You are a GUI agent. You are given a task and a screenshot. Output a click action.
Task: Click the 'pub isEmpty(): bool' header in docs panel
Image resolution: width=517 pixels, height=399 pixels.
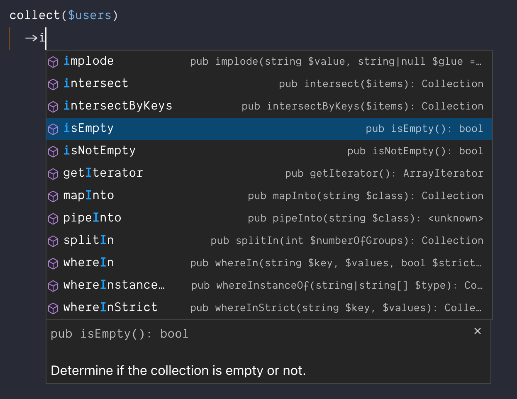119,334
